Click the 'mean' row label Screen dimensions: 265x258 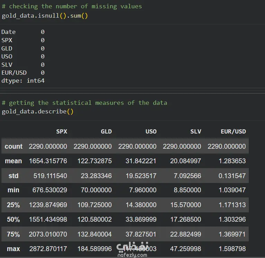click(13, 161)
